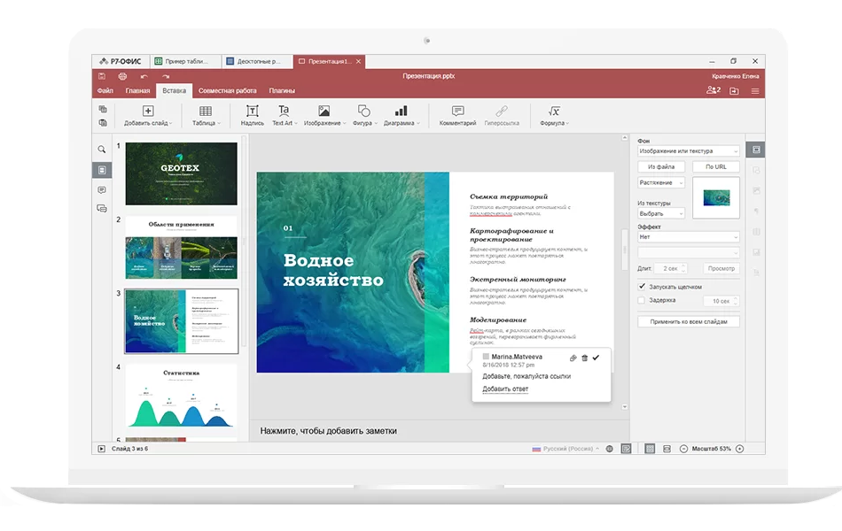This screenshot has width=842, height=531.
Task: Delete comment using the trash icon
Action: [584, 358]
